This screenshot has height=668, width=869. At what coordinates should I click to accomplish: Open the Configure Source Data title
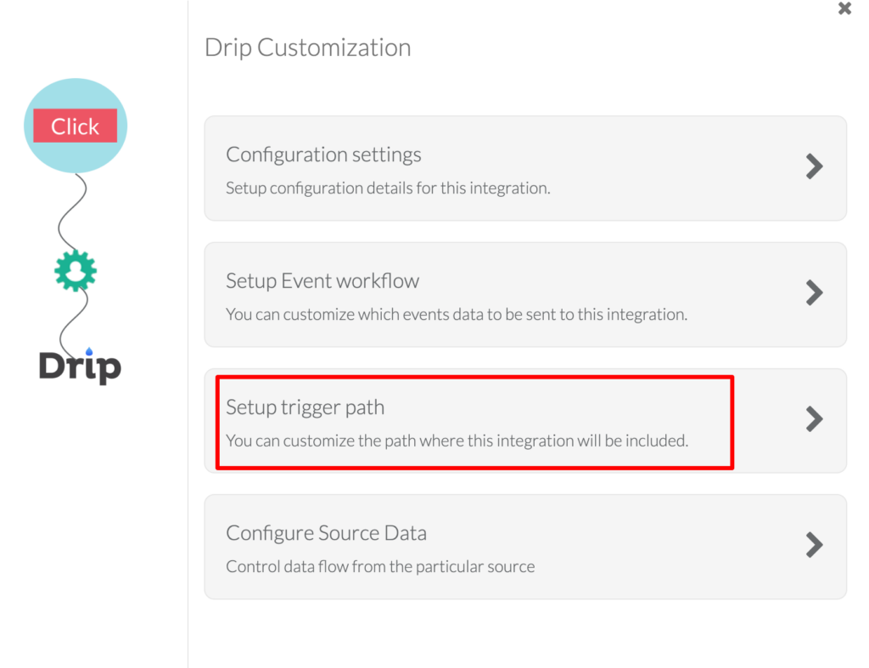(327, 533)
